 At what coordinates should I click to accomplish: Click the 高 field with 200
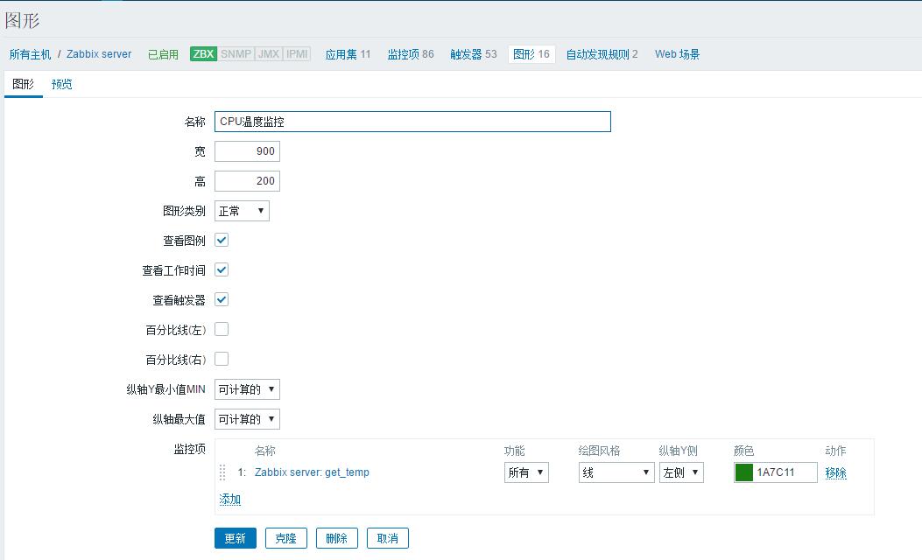[247, 181]
